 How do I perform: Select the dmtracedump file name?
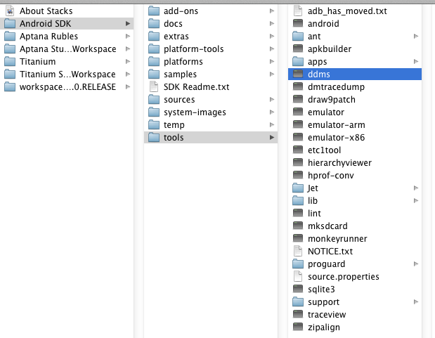[x=336, y=87]
